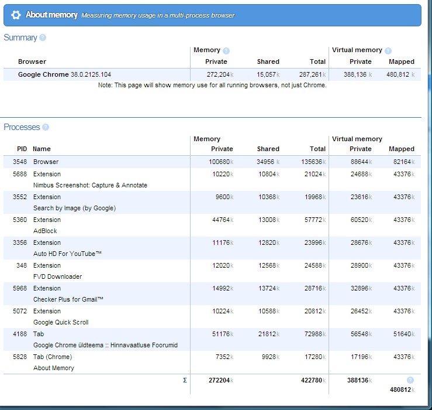The height and width of the screenshot is (410, 432).
Task: Click the 20812k total for Google Quick Scroll
Action: point(315,312)
